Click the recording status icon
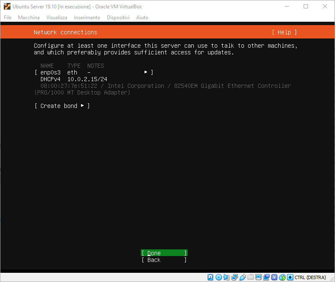This screenshot has width=335, height=282. coord(266,277)
